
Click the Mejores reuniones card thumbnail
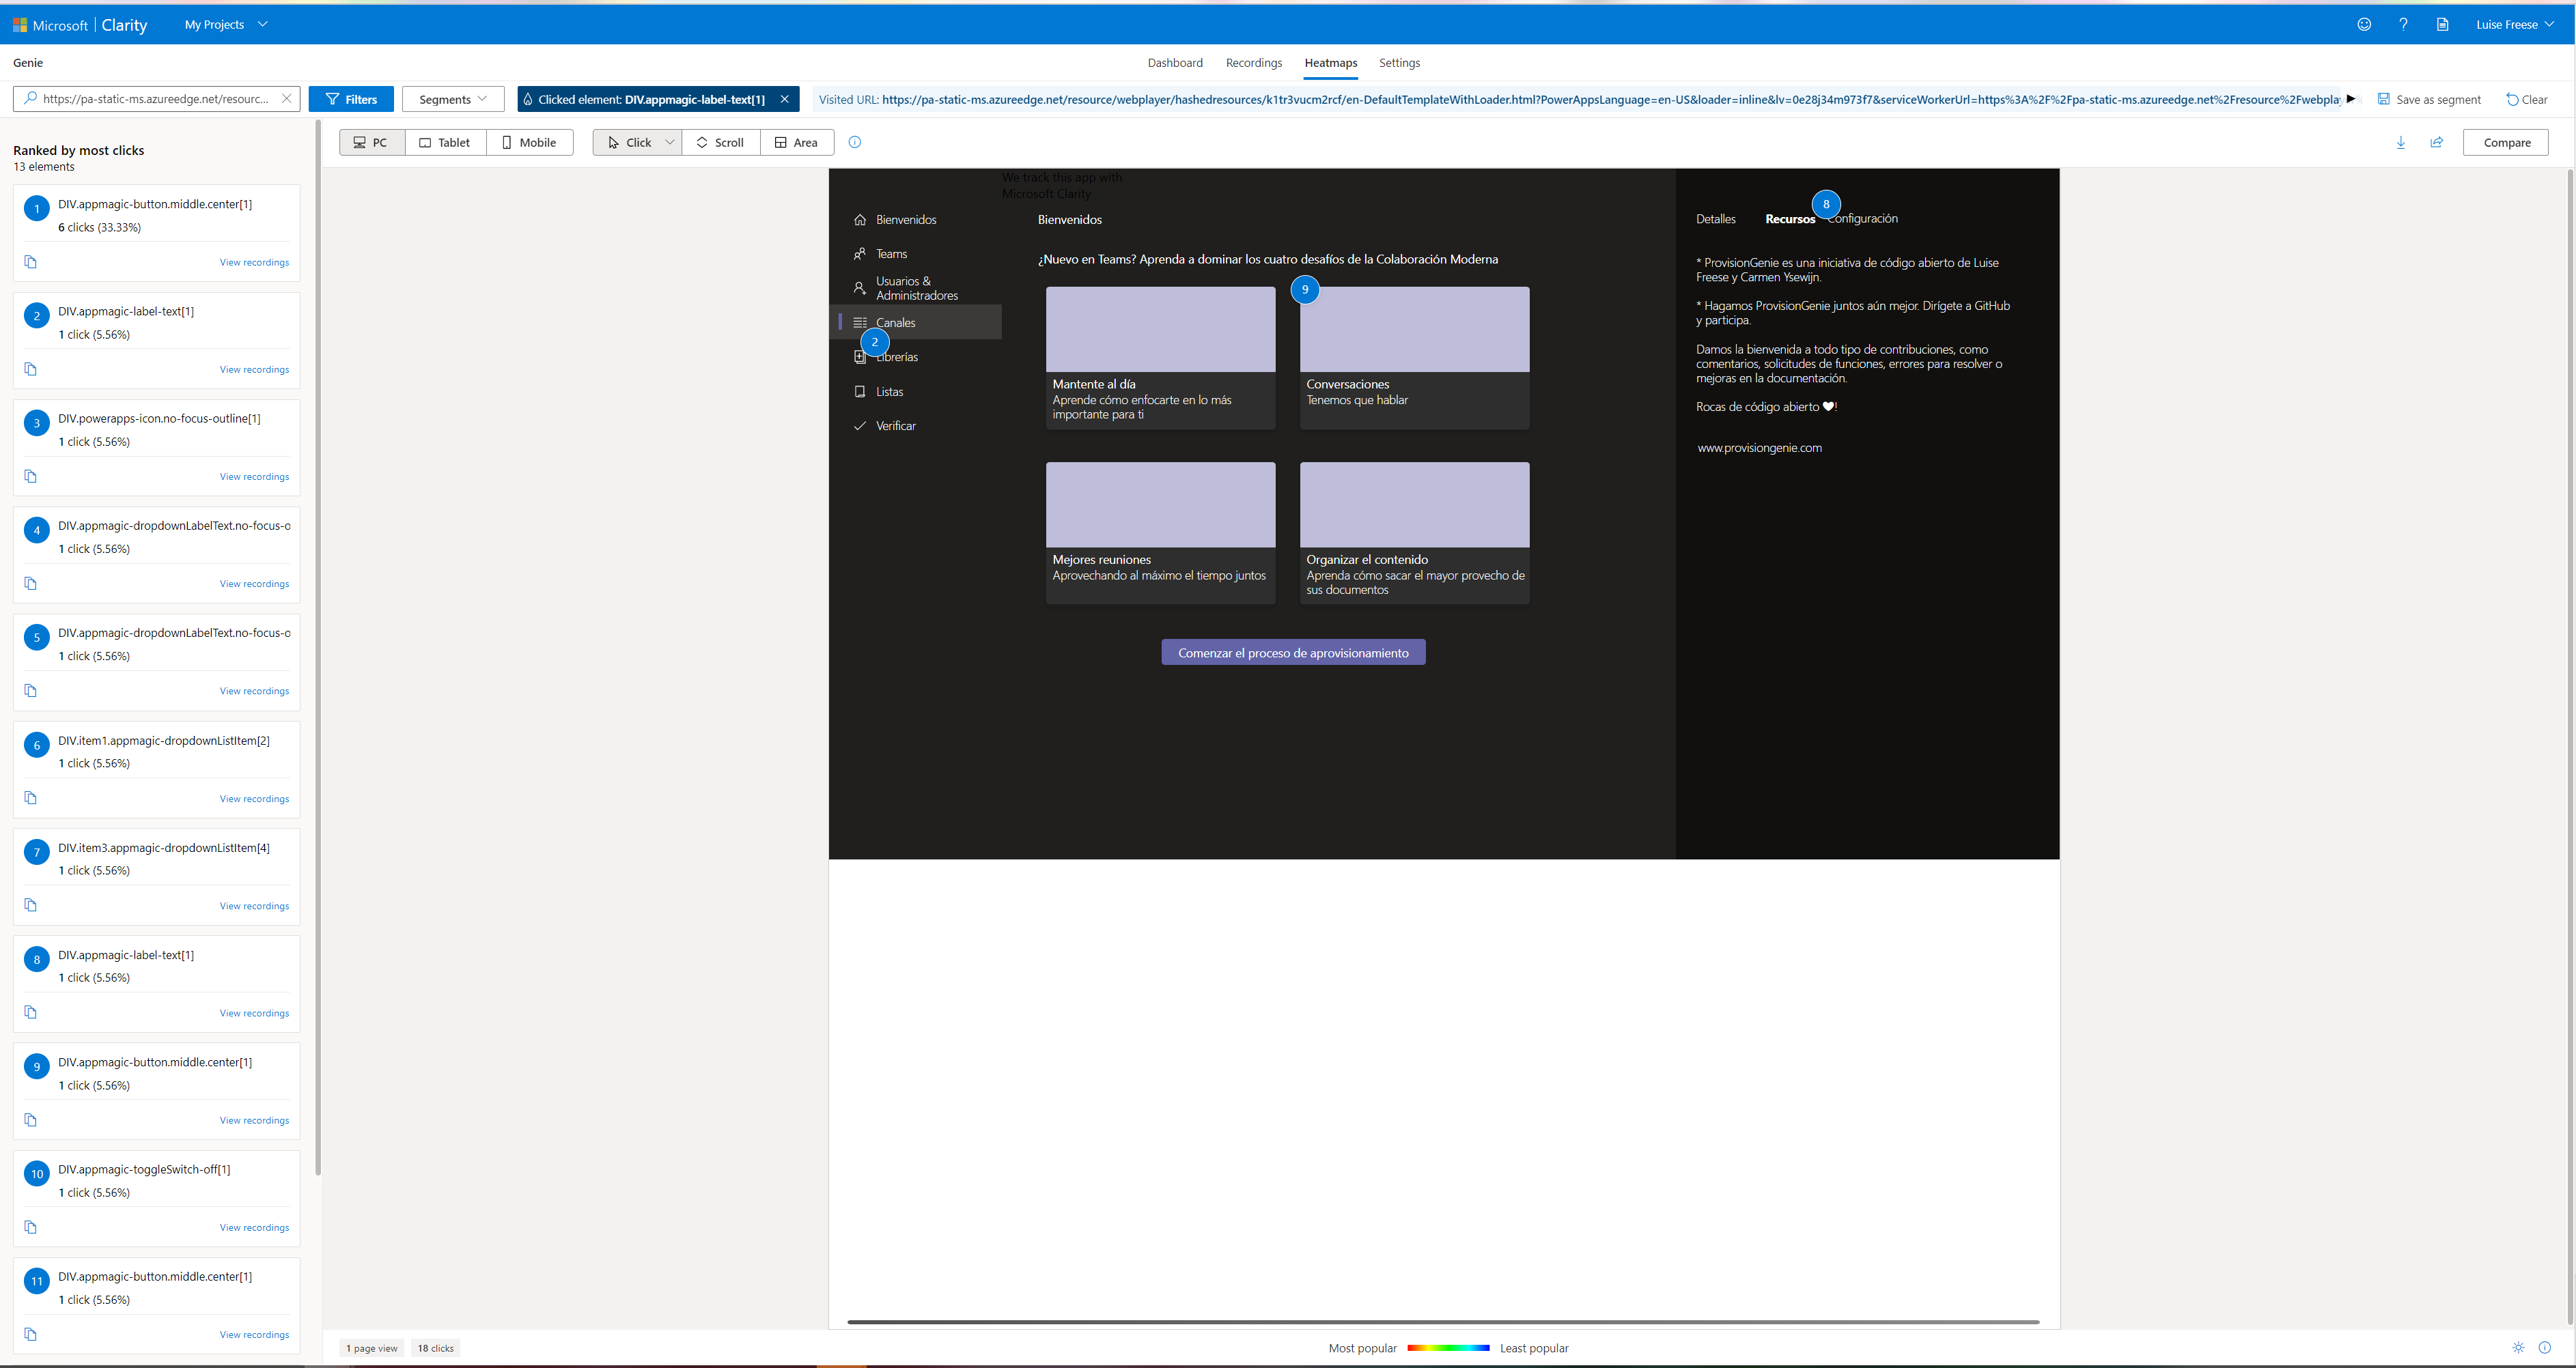(1160, 504)
